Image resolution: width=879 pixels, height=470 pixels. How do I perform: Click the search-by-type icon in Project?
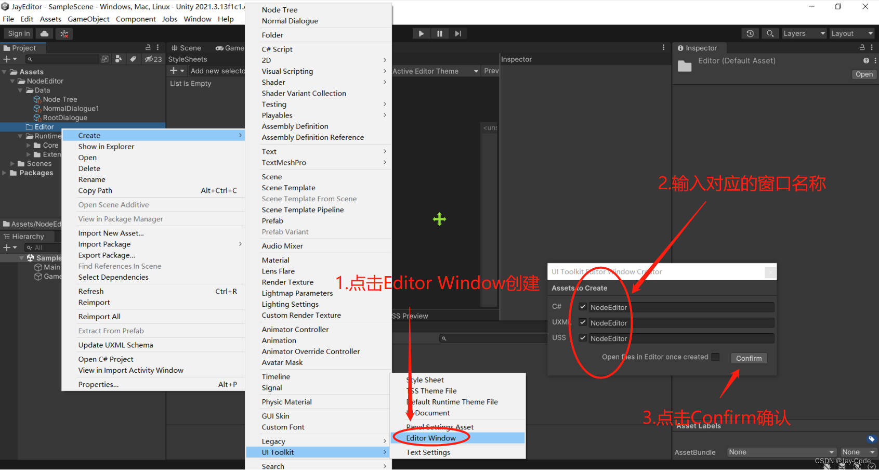click(x=119, y=59)
